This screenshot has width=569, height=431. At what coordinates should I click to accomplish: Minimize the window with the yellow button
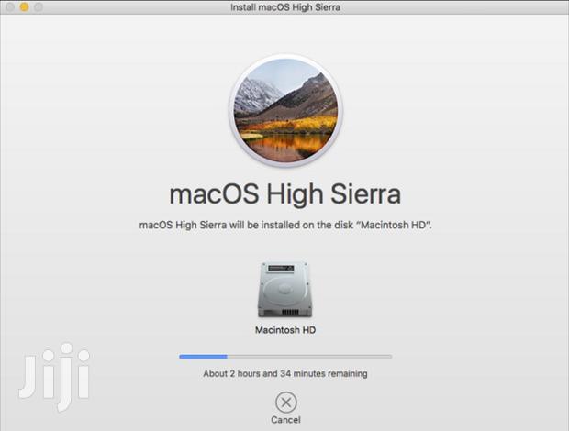point(24,7)
